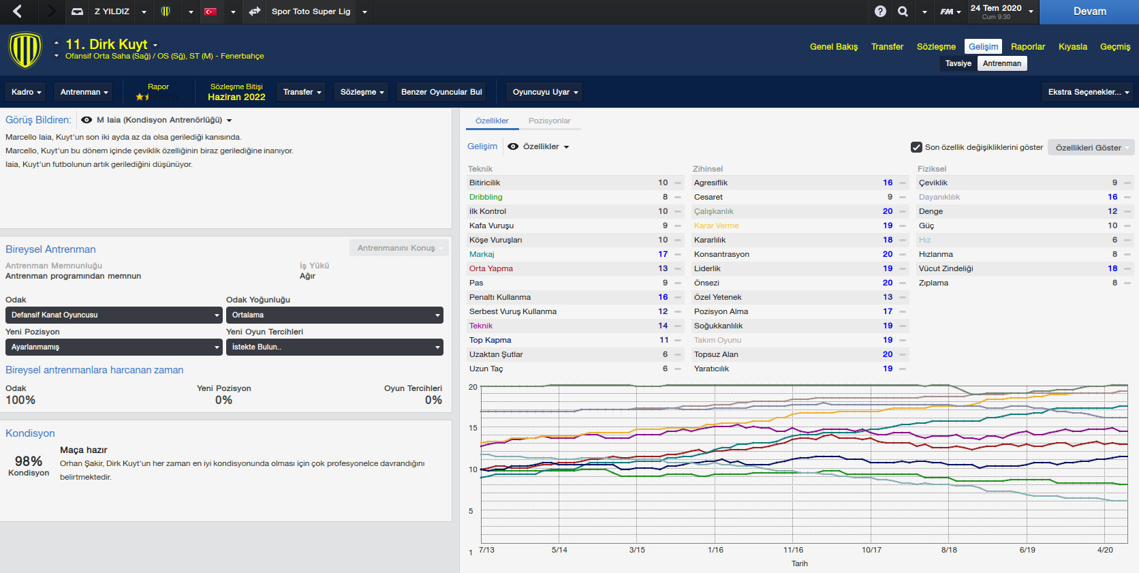Click the 11/16 date marker on chart
Image resolution: width=1139 pixels, height=573 pixels.
coord(793,550)
